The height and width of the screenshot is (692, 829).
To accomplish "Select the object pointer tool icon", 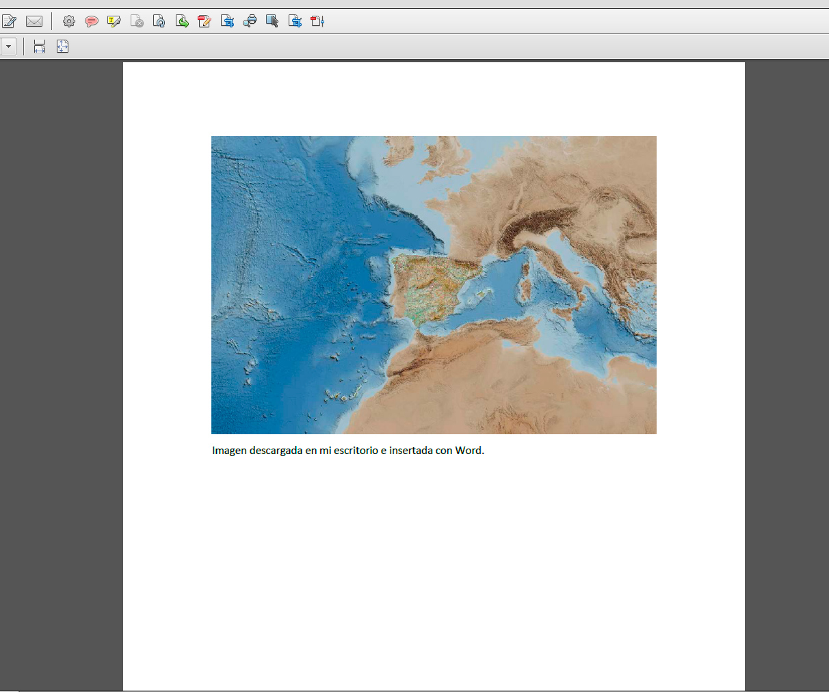I will pyautogui.click(x=272, y=21).
